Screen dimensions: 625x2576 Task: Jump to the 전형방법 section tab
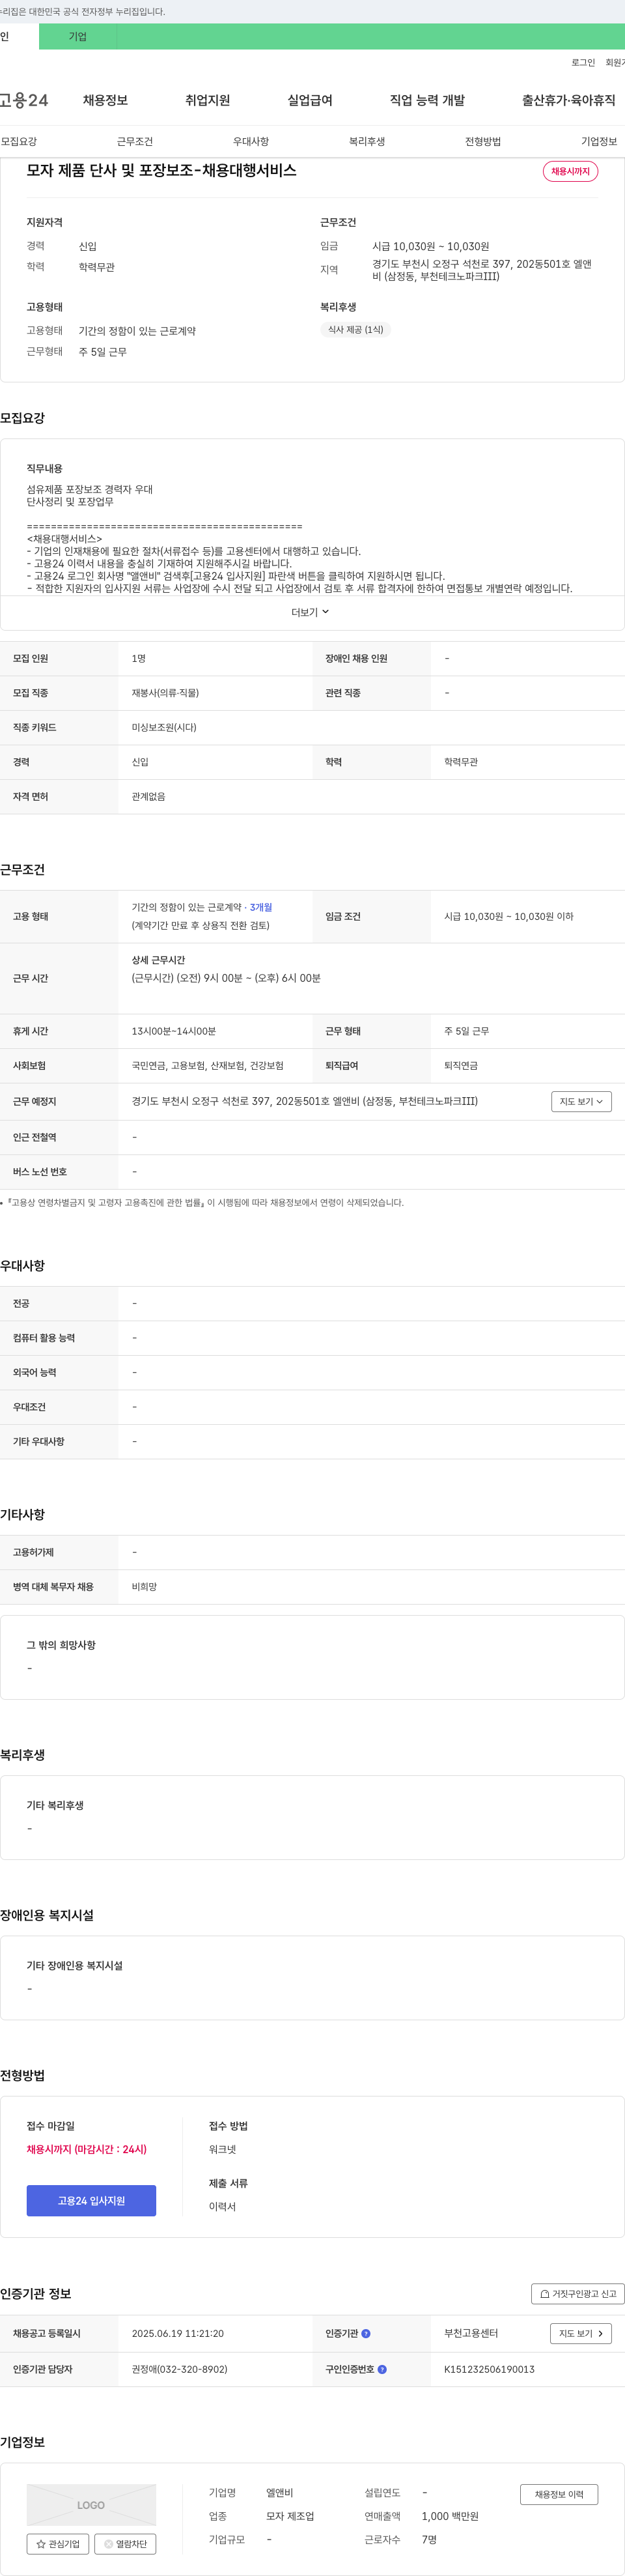click(483, 141)
